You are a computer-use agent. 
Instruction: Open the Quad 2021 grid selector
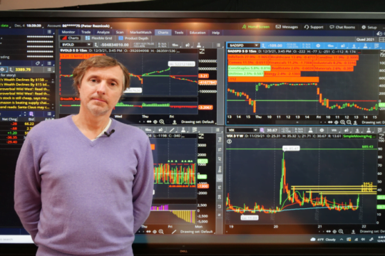click(x=365, y=39)
